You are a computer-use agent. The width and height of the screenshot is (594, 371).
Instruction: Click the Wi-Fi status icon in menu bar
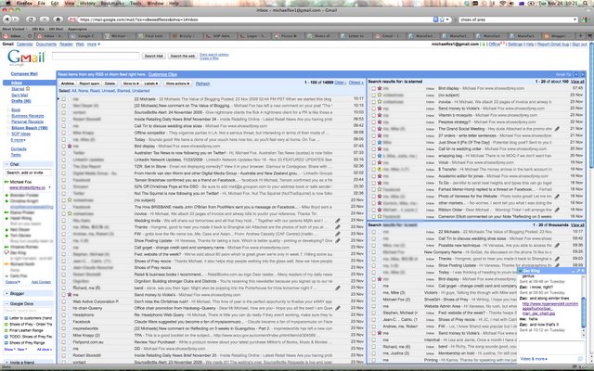[x=503, y=3]
